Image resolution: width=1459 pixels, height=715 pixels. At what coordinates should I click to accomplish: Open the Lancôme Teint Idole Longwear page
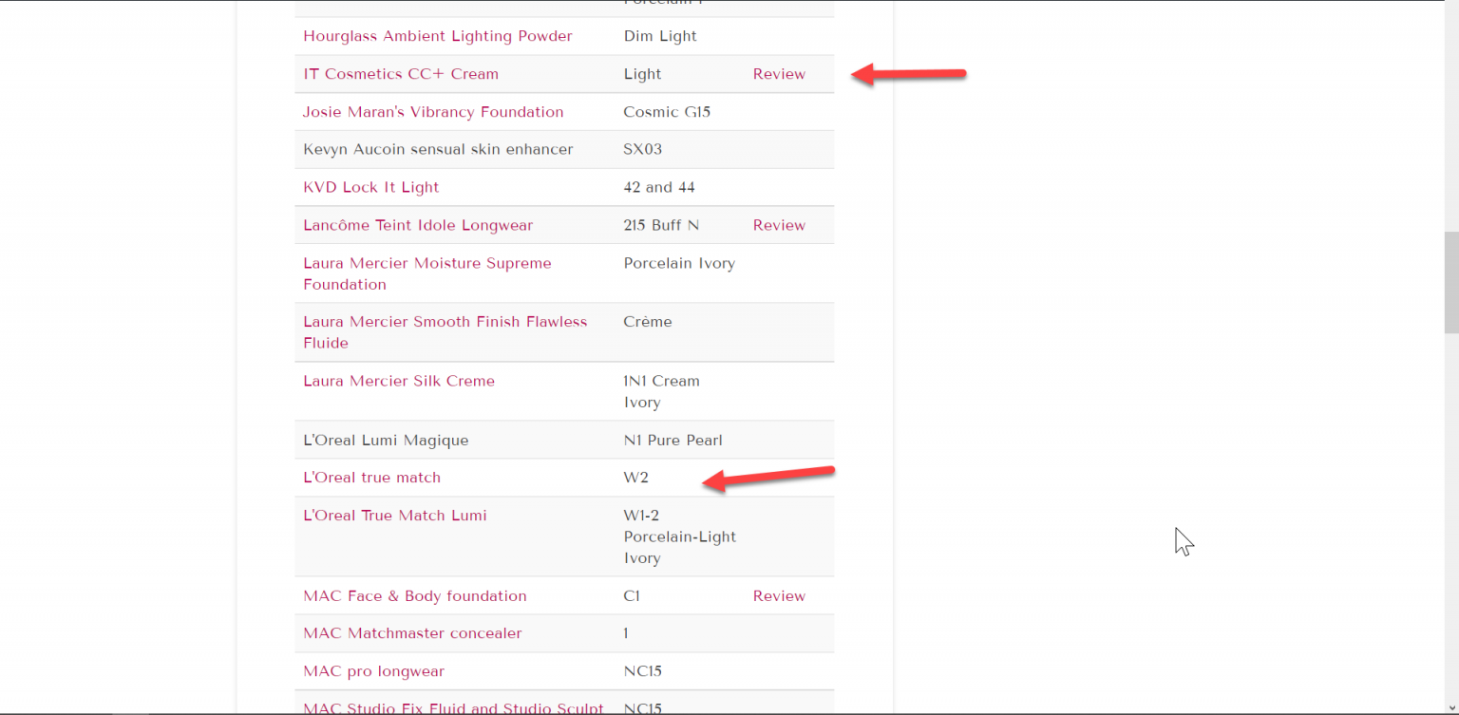pyautogui.click(x=418, y=225)
